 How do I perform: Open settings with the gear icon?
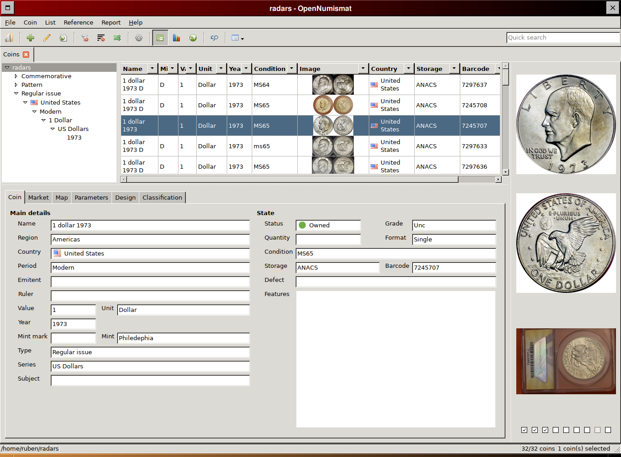coord(139,38)
